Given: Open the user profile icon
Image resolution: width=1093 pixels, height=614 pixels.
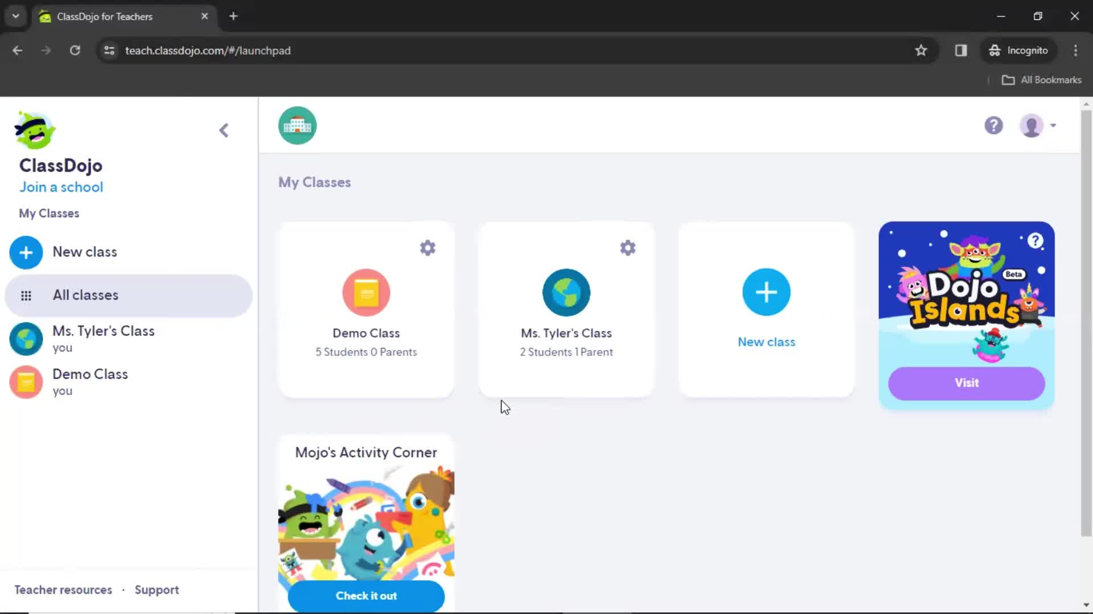Looking at the screenshot, I should 1032,125.
